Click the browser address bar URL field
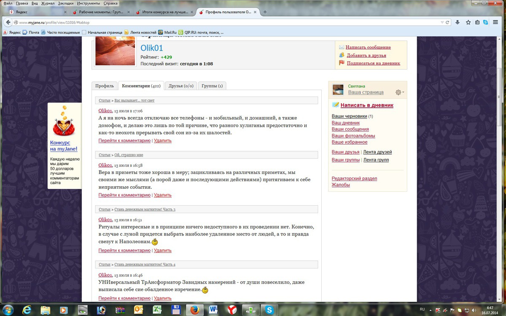The height and width of the screenshot is (316, 506). [x=211, y=22]
